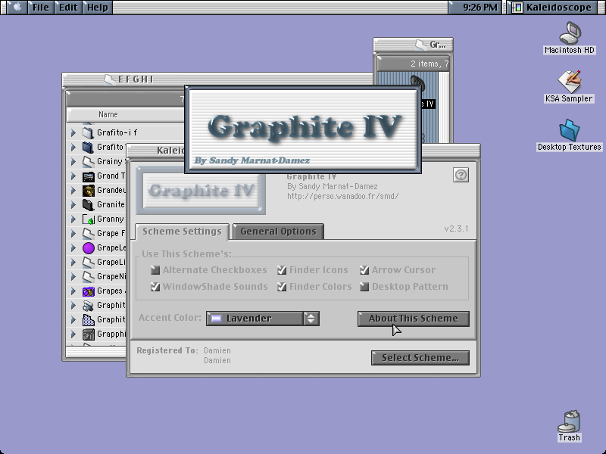Screen dimensions: 606x454
Task: Switch to the Scheme Settings tab
Action: click(x=182, y=232)
